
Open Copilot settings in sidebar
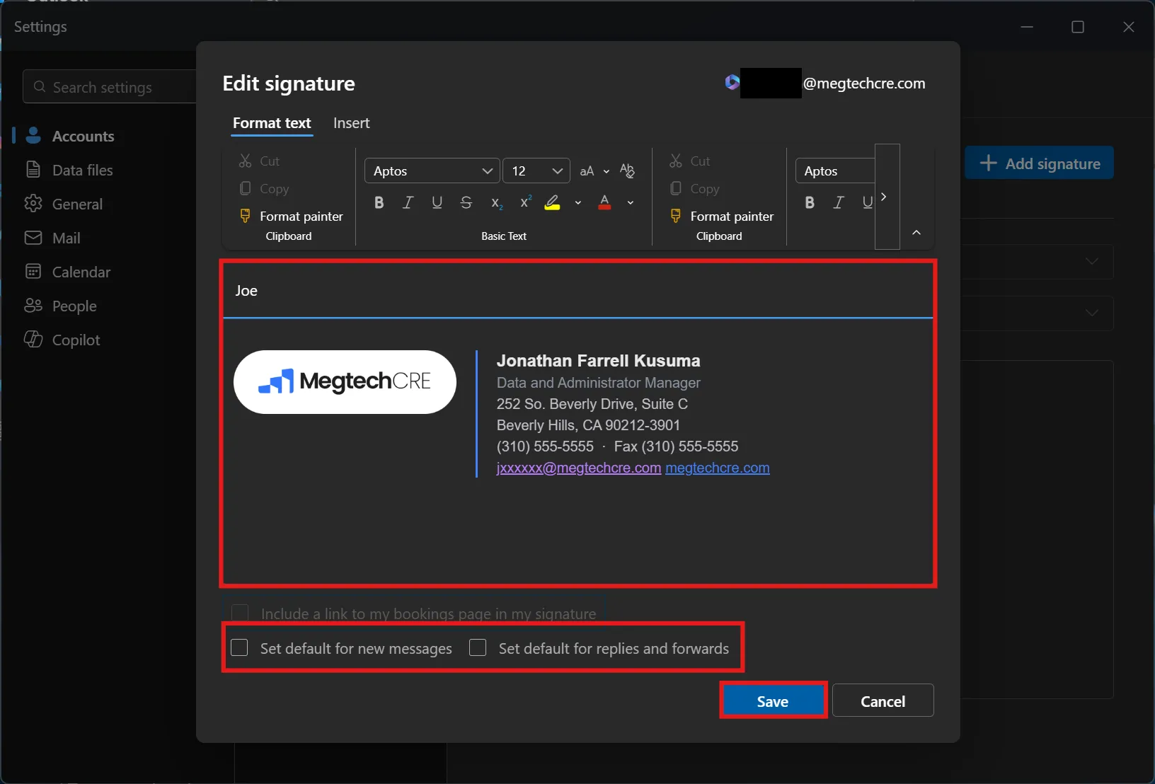[x=62, y=340]
